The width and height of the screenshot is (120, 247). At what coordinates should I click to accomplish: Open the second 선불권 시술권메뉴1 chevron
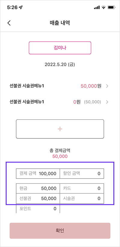(107, 102)
